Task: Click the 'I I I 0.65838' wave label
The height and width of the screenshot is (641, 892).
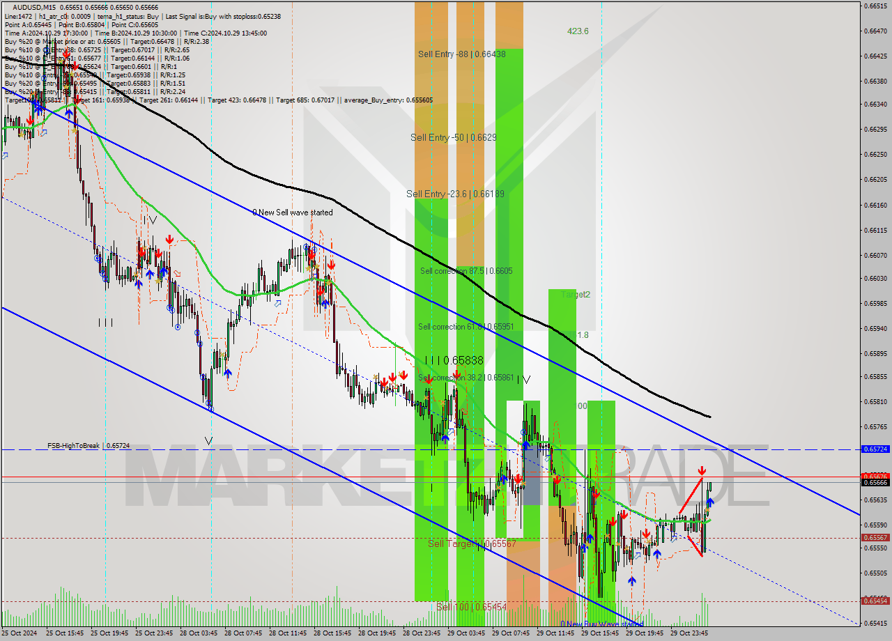Action: click(454, 360)
